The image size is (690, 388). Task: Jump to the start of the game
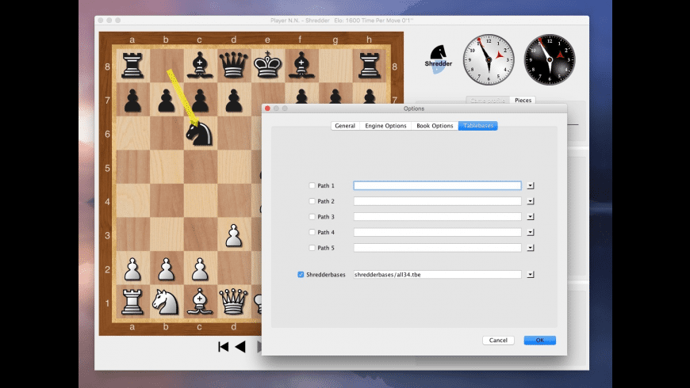click(223, 347)
